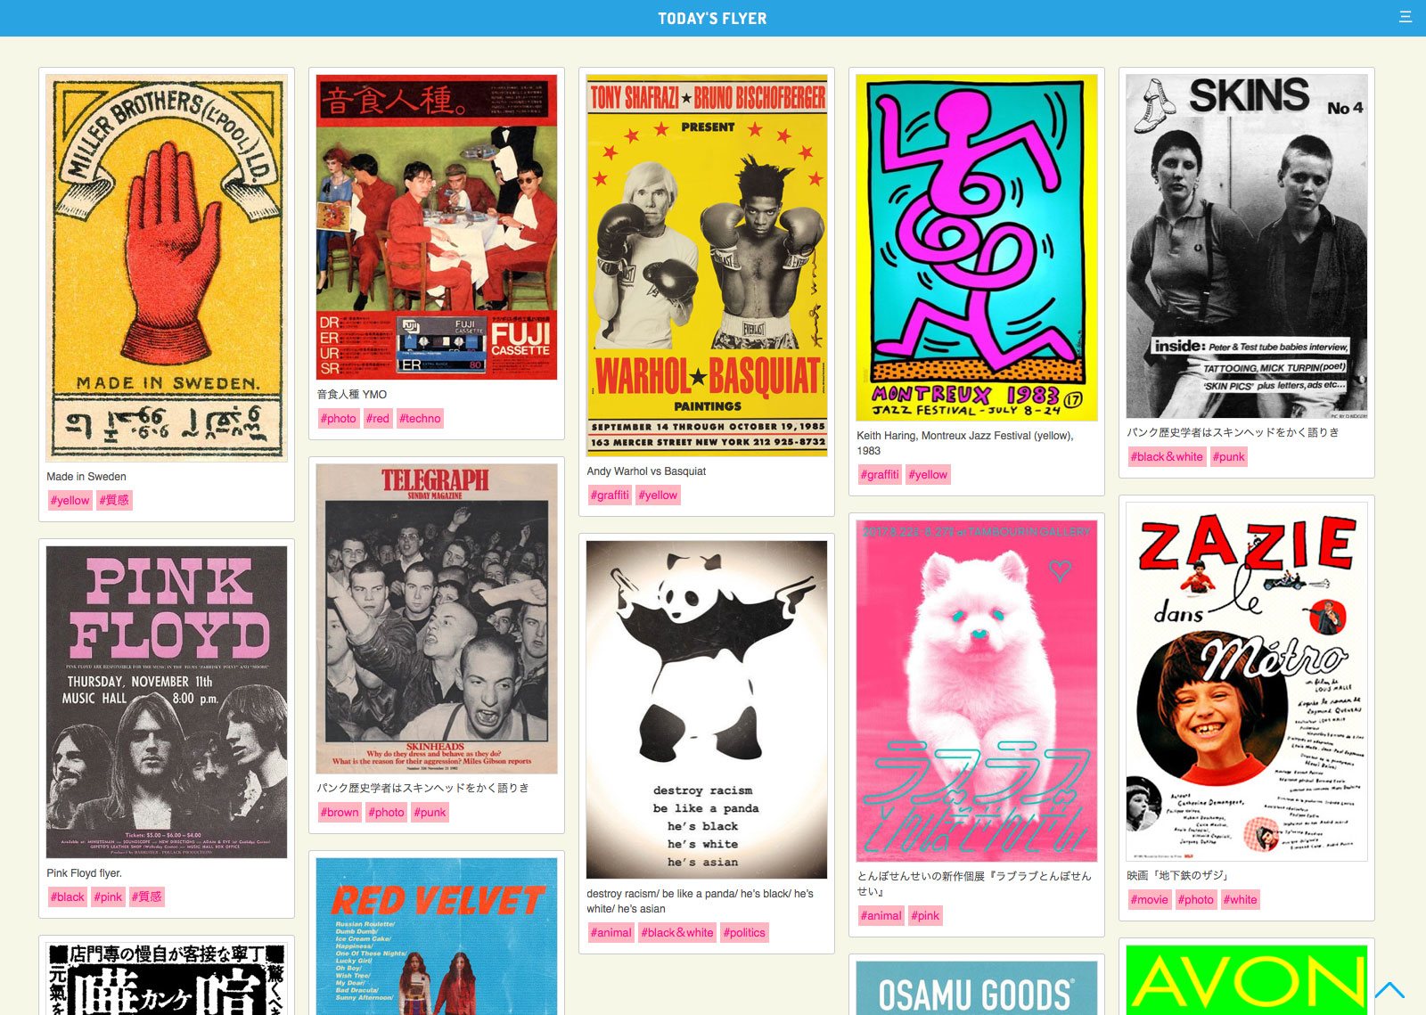The image size is (1426, 1015).
Task: Select the #politics tag under panda
Action: tap(744, 932)
